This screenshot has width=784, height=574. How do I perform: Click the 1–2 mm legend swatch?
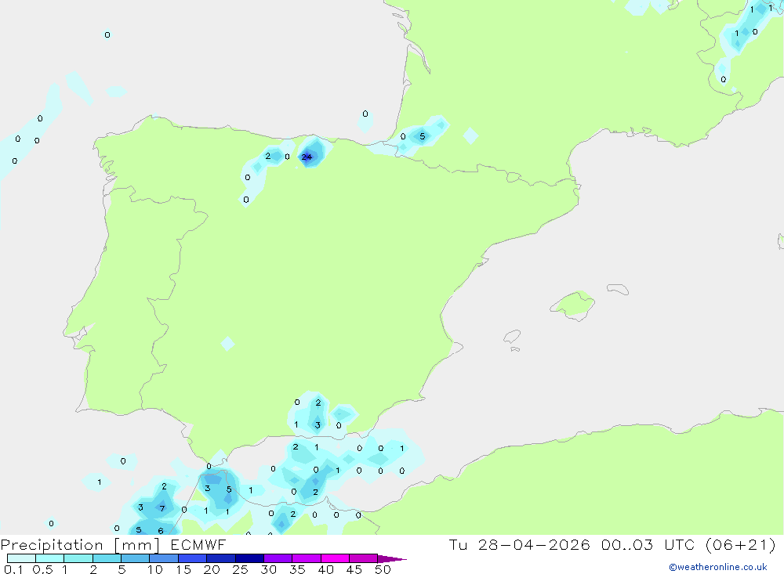[x=78, y=558]
